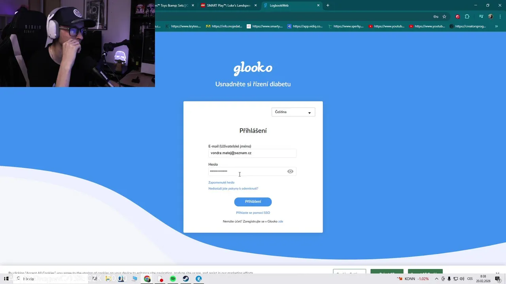
Task: Open the app.vidiq.com bookmark
Action: [305, 26]
